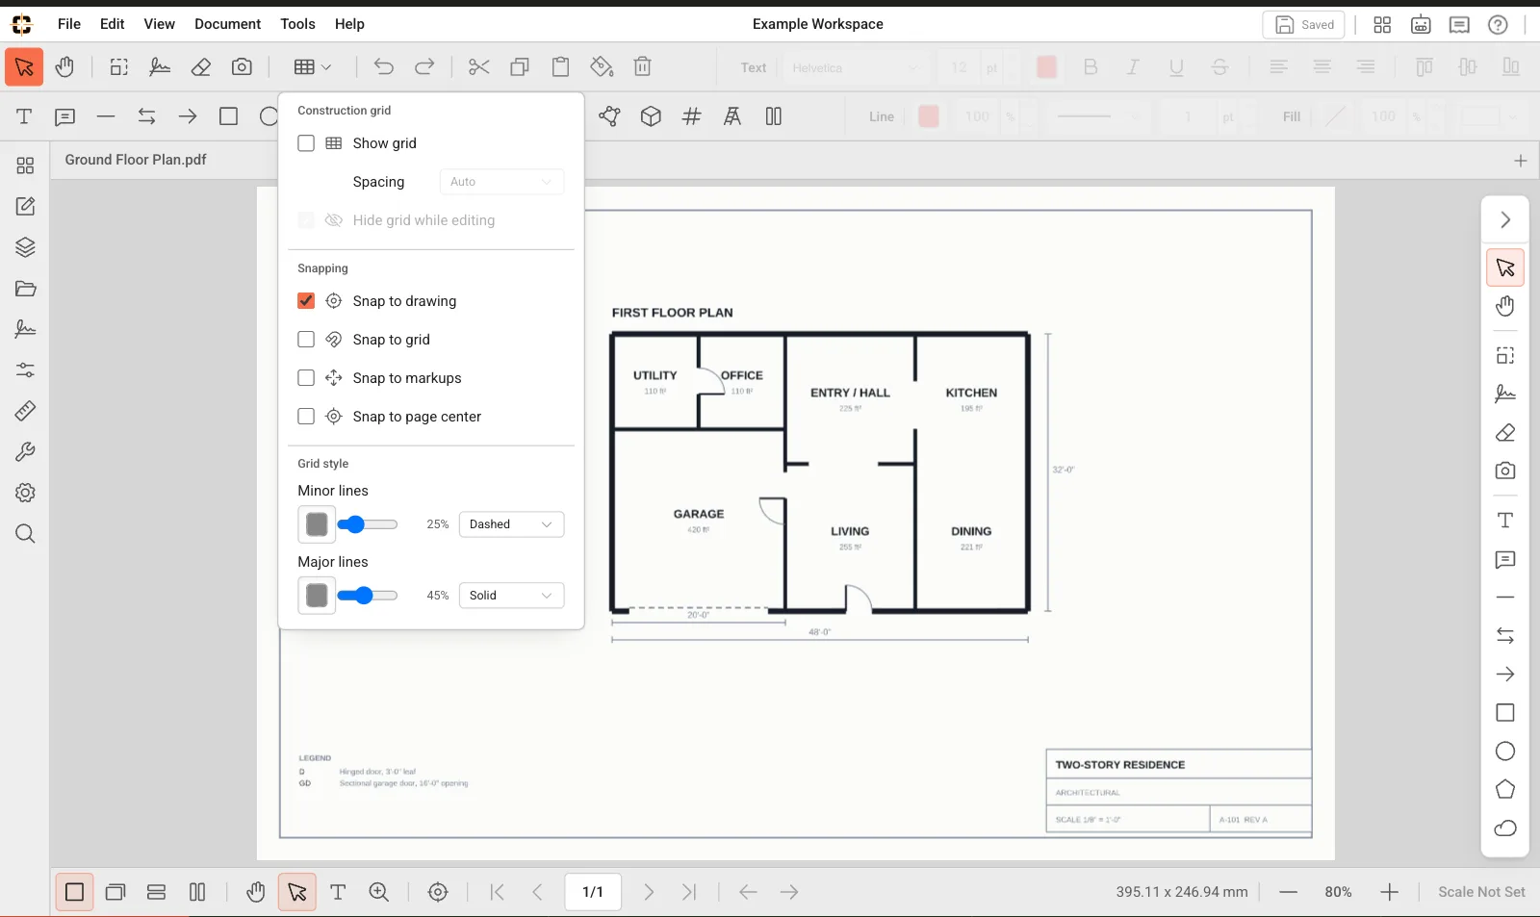Open the Helvetica font dropdown
The height and width of the screenshot is (917, 1540).
(856, 67)
